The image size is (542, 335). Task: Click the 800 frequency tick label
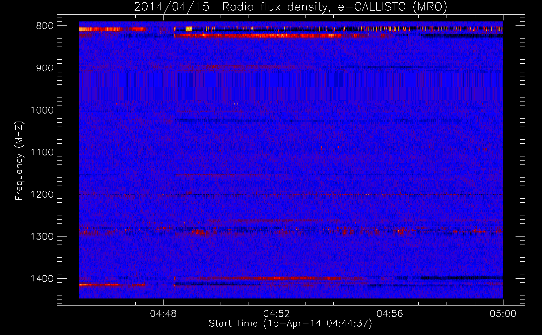tap(45, 26)
